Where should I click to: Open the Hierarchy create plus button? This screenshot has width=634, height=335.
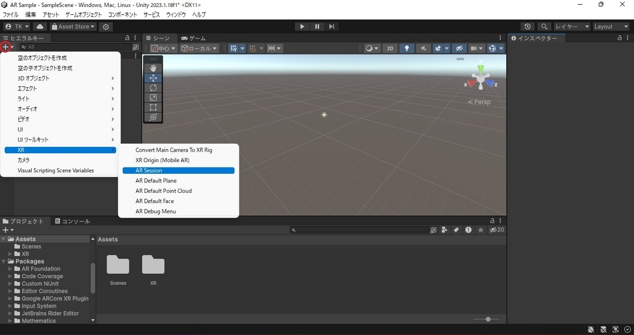click(6, 47)
